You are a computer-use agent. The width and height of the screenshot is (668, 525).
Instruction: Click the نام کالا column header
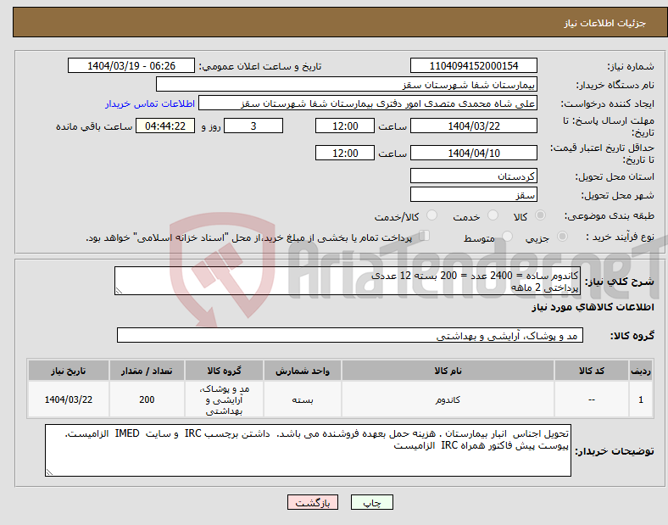pyautogui.click(x=448, y=371)
